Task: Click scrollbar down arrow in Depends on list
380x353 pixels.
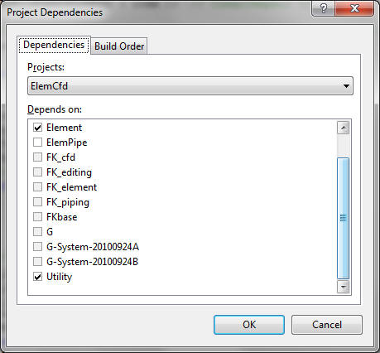Action: pyautogui.click(x=343, y=287)
